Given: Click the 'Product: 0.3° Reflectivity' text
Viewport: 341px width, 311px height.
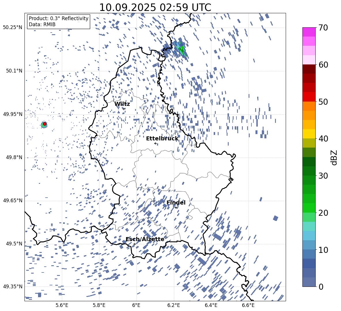Looking at the screenshot, I should point(58,18).
